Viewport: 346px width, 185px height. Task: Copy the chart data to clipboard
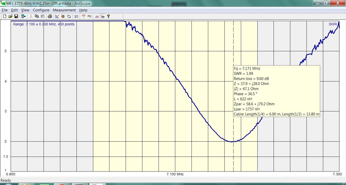pos(37,16)
